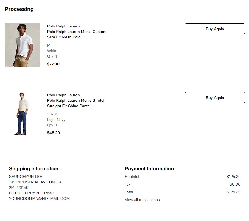Click Buy Again for the Chino Pants
This screenshot has height=221, width=249.
coord(215,98)
